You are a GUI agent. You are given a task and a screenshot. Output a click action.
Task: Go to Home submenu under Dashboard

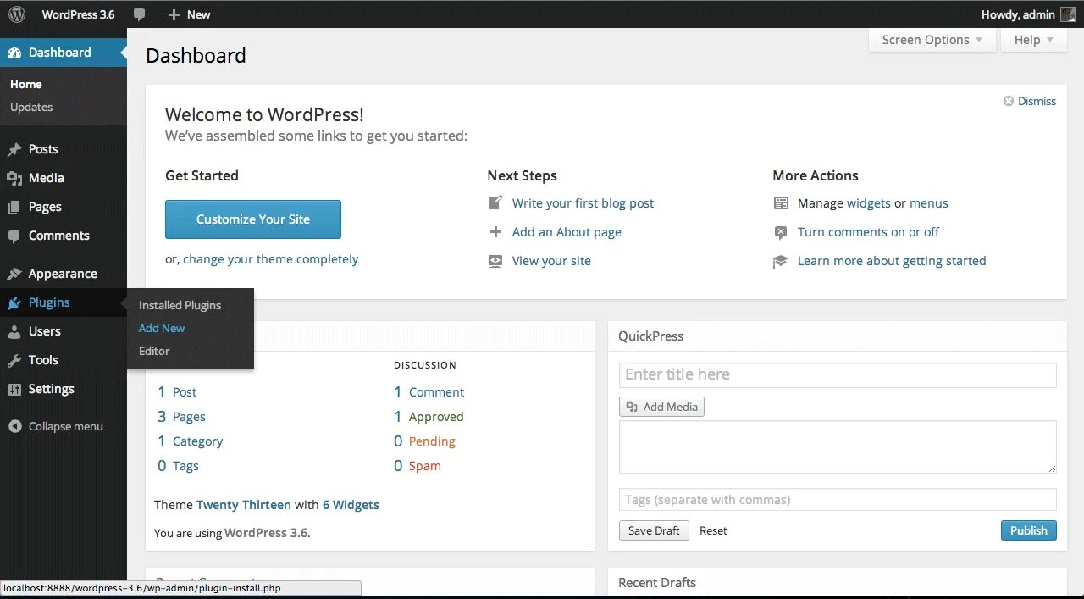click(25, 84)
